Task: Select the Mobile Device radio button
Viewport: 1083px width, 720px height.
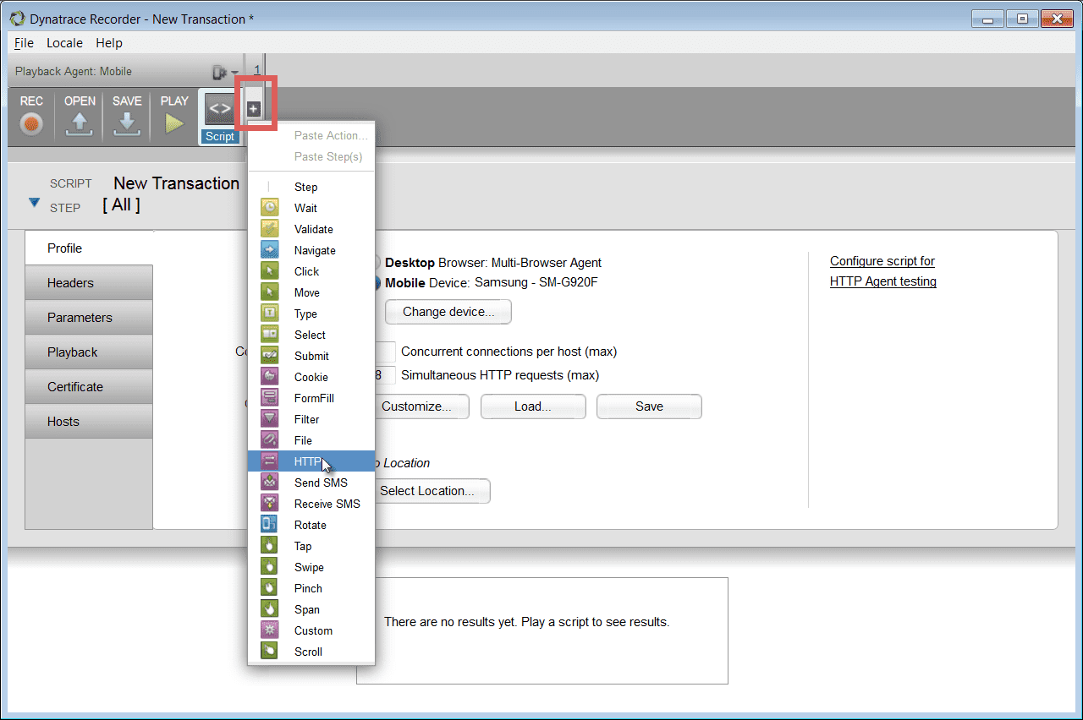Action: pos(377,283)
